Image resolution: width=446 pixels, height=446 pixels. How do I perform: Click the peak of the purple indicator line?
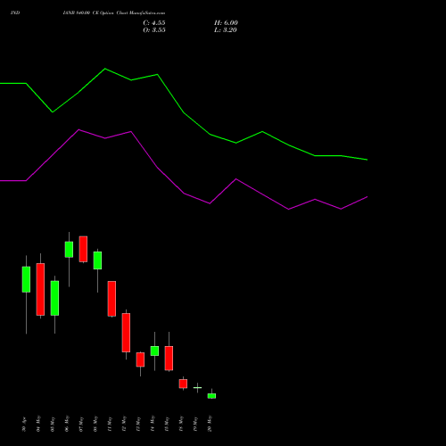click(78, 129)
